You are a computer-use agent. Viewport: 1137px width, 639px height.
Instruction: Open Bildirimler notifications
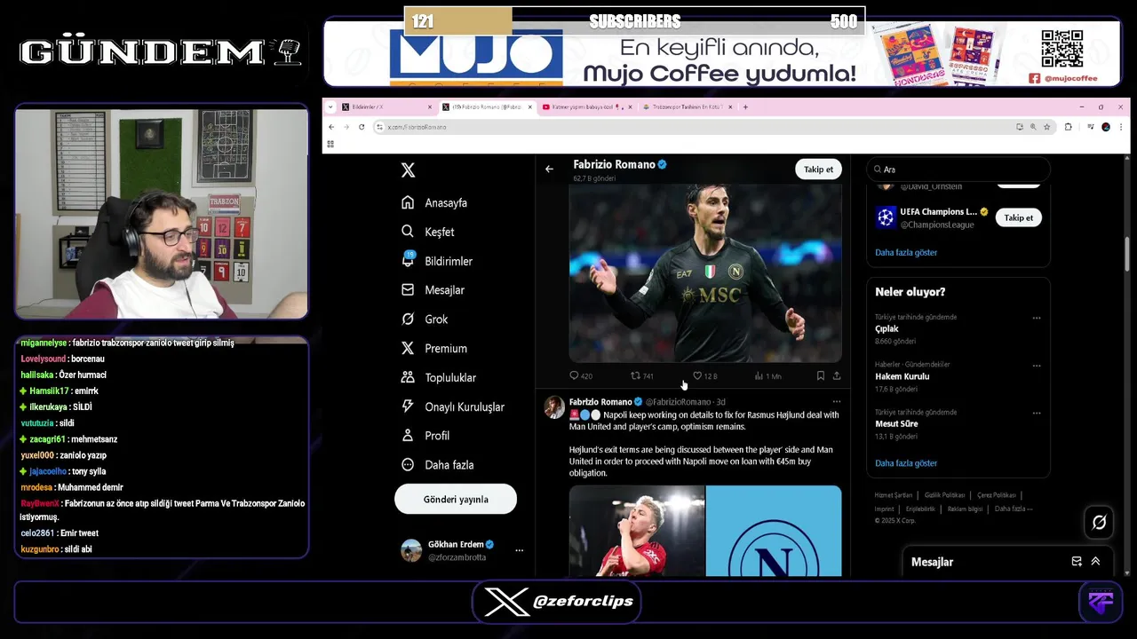tap(436, 261)
